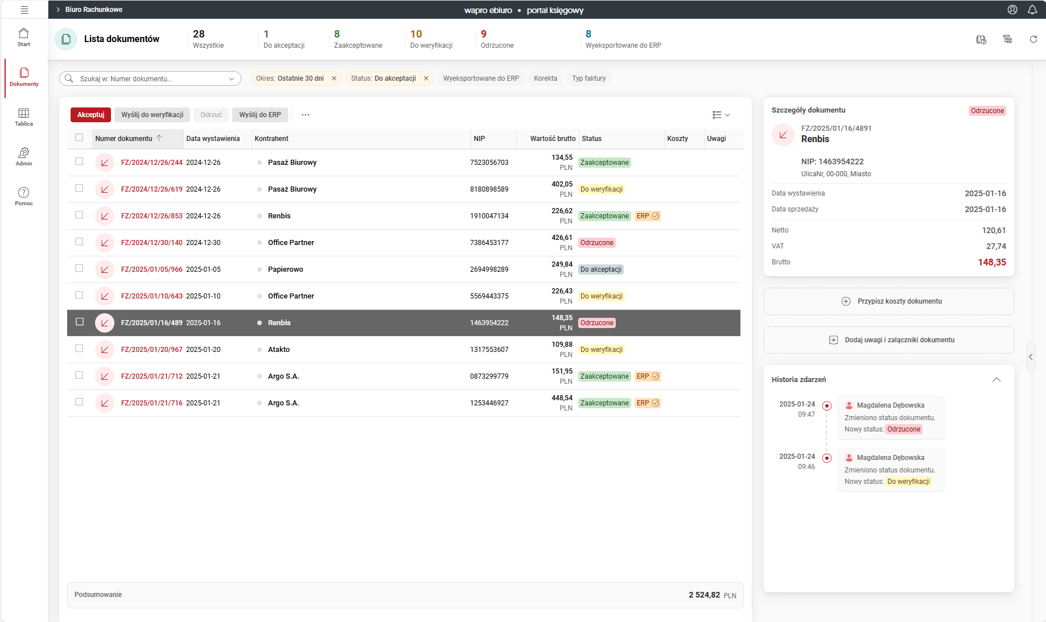This screenshot has height=622, width=1046.
Task: Show Odrzucone 9 documents tab
Action: click(497, 39)
